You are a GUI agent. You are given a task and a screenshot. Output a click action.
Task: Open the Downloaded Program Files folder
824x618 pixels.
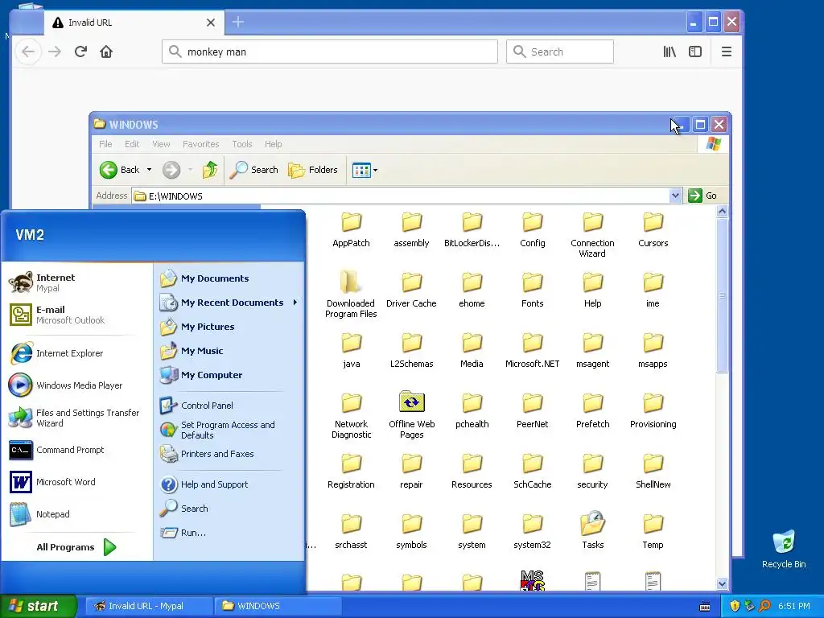tap(351, 294)
